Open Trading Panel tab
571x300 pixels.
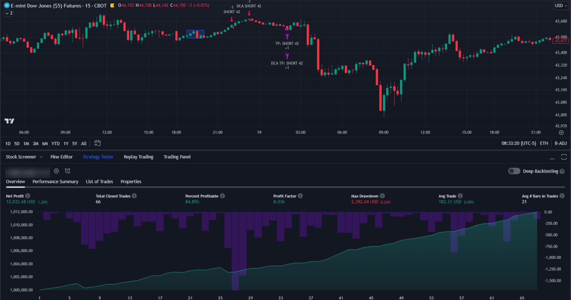[x=177, y=157]
